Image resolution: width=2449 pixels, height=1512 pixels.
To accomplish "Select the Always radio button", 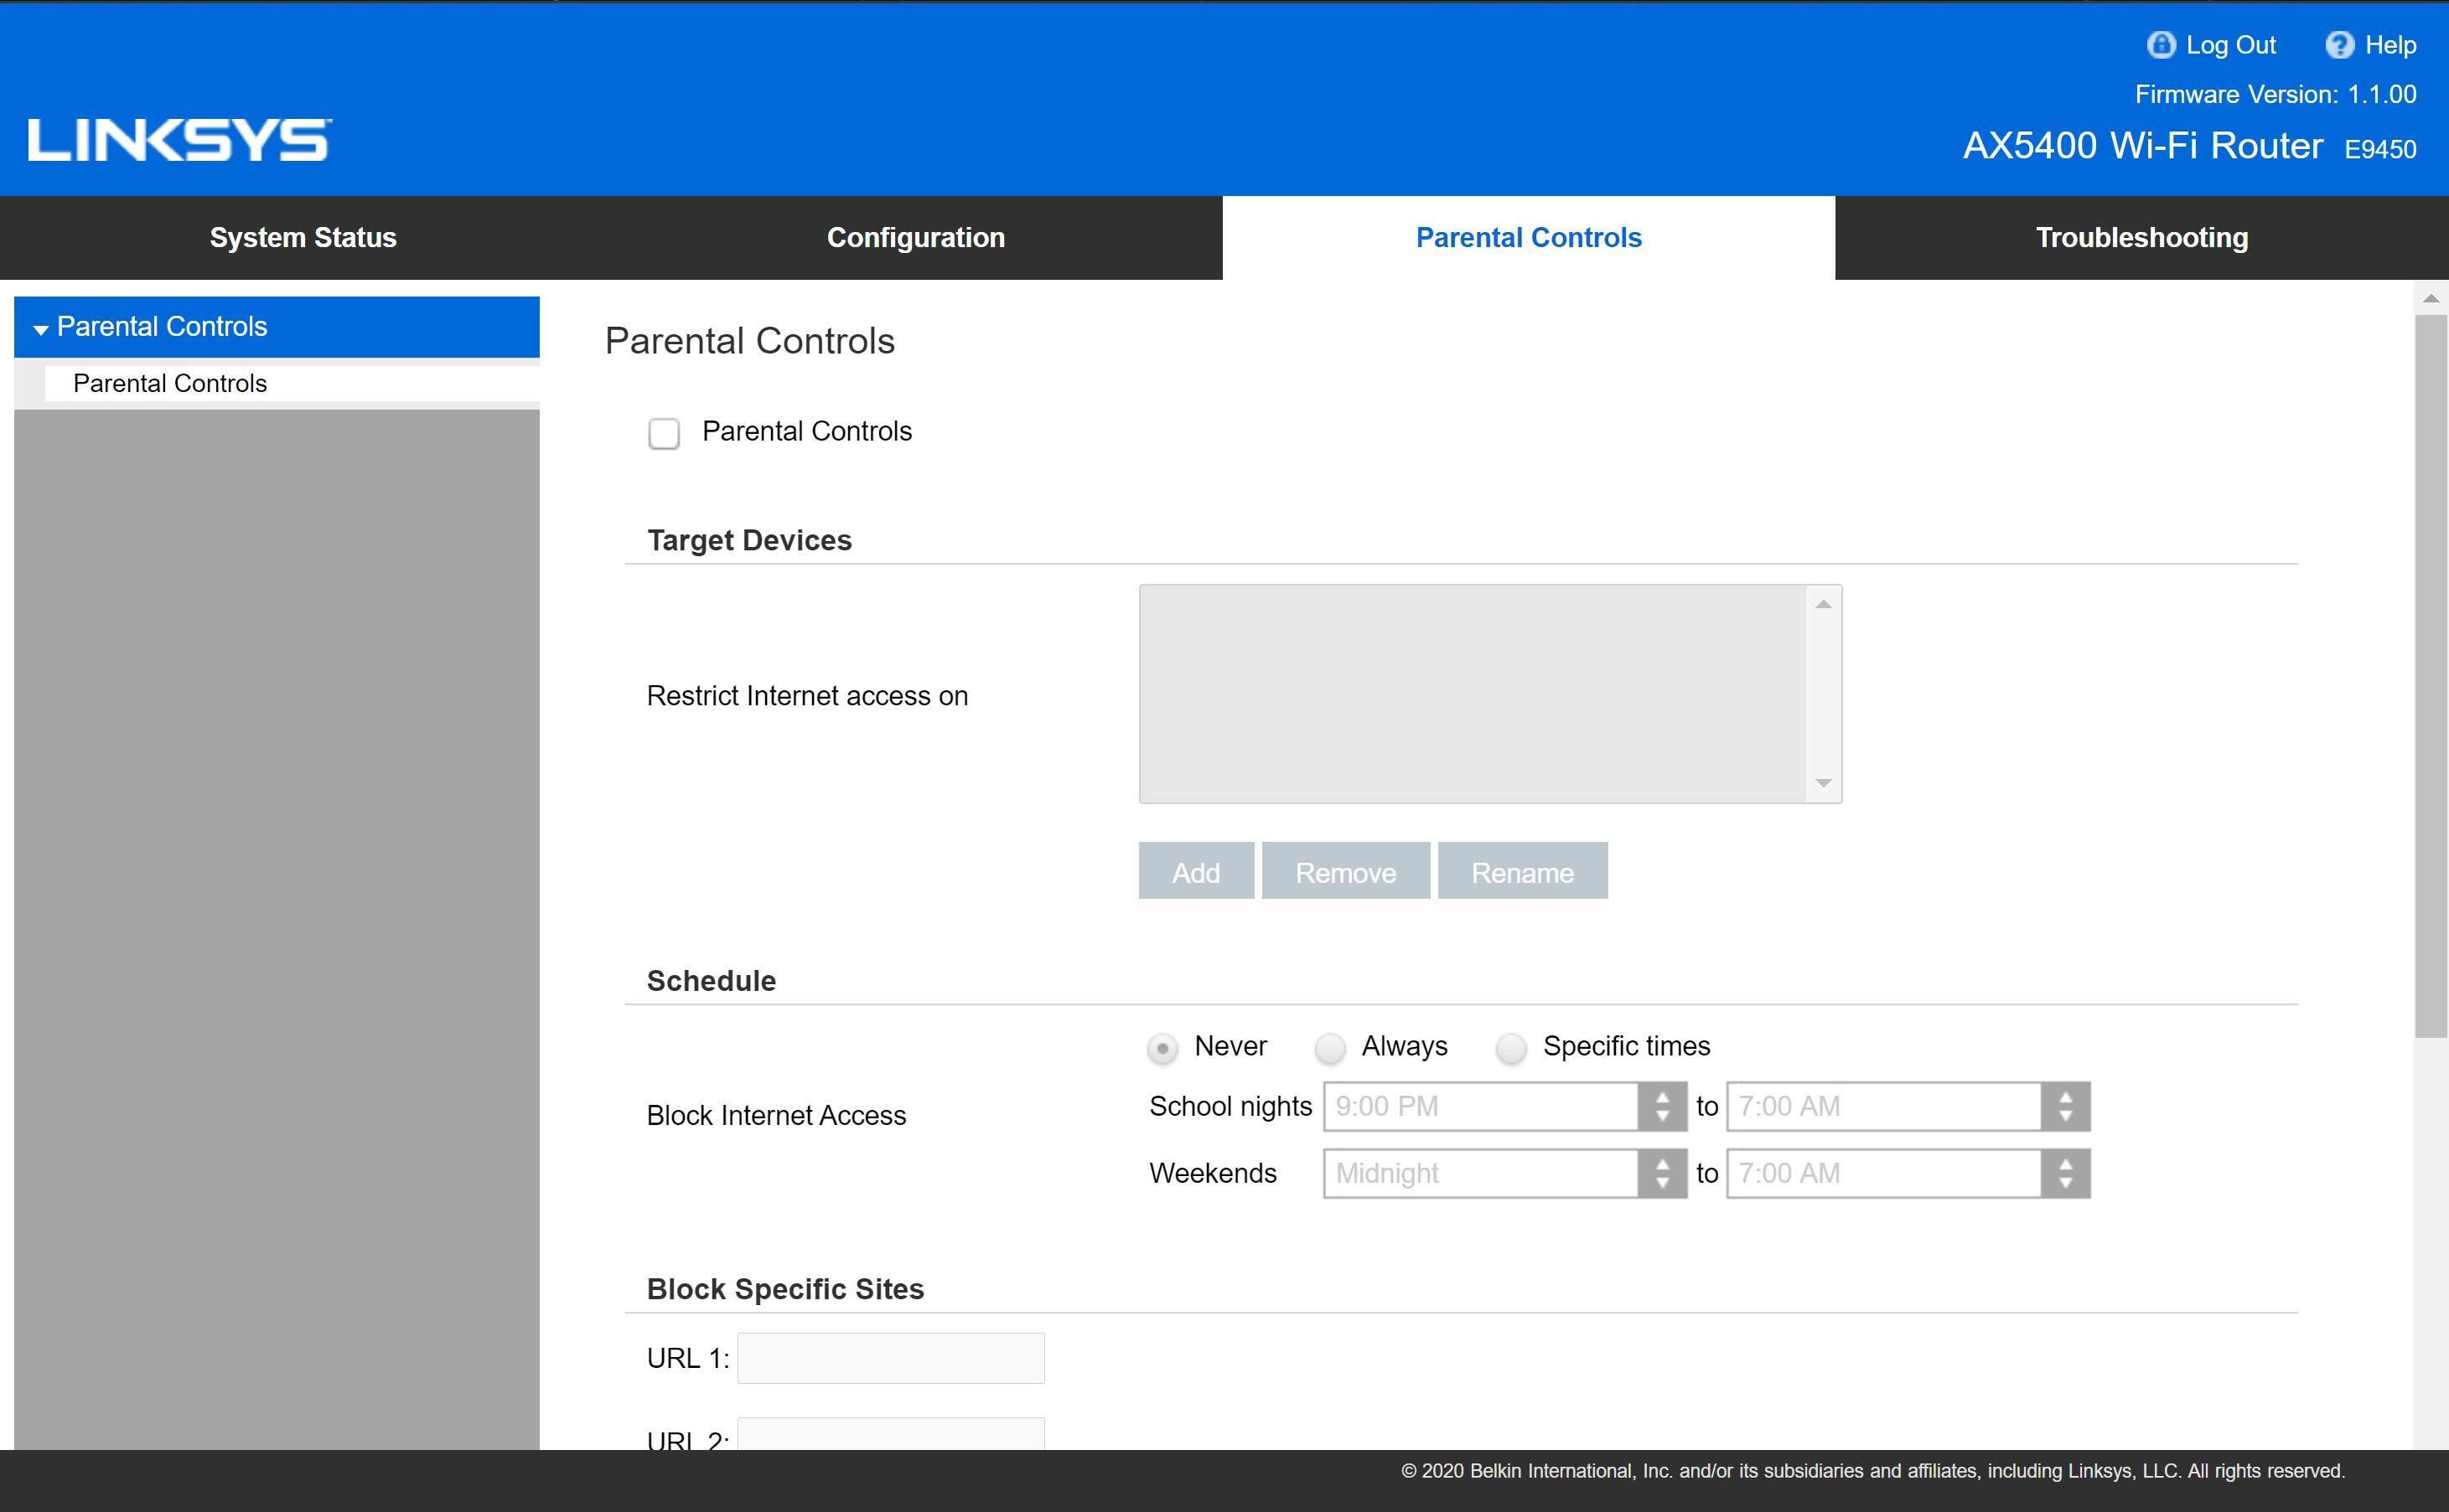I will click(1329, 1048).
